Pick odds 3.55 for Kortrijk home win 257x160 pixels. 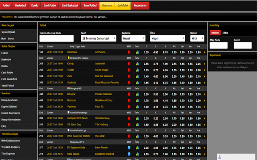tap(146, 64)
